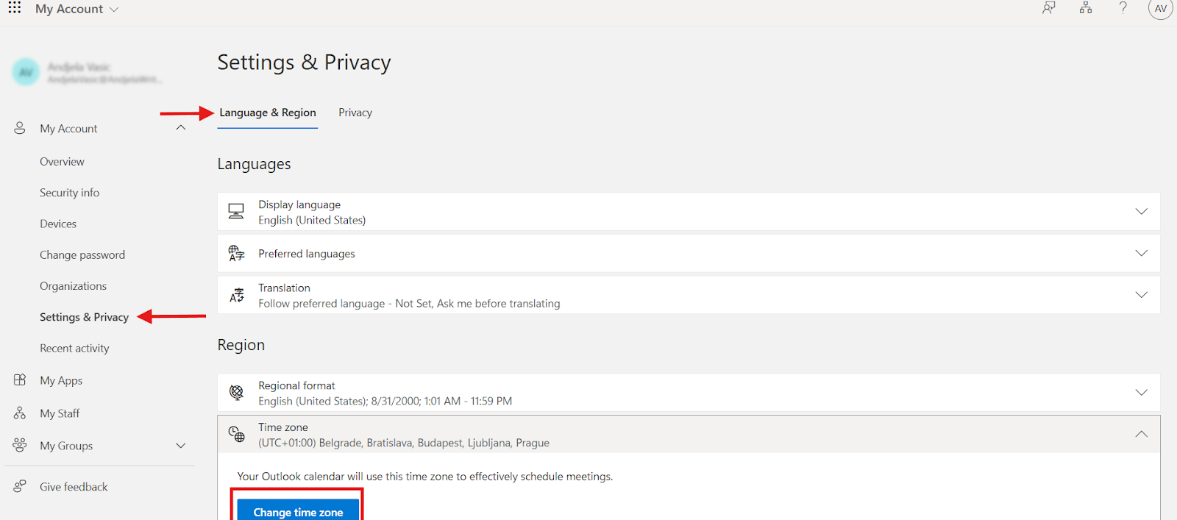Screen dimensions: 1177x520
Task: Click the My Staff sidebar icon
Action: [20, 413]
